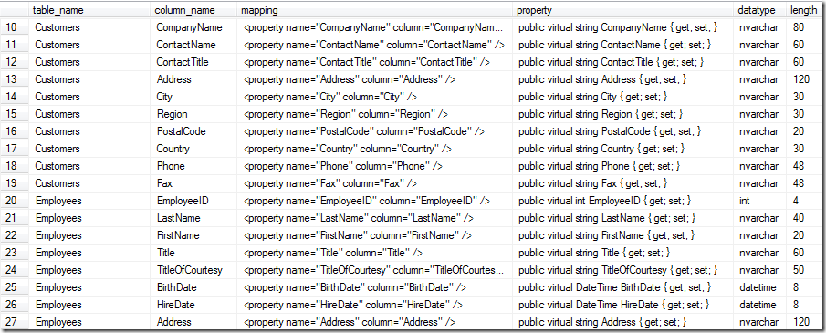
Task: Click the Fax property cell
Action: (623, 183)
